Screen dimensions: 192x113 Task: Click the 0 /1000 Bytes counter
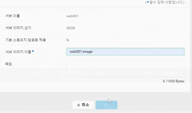coord(173,81)
